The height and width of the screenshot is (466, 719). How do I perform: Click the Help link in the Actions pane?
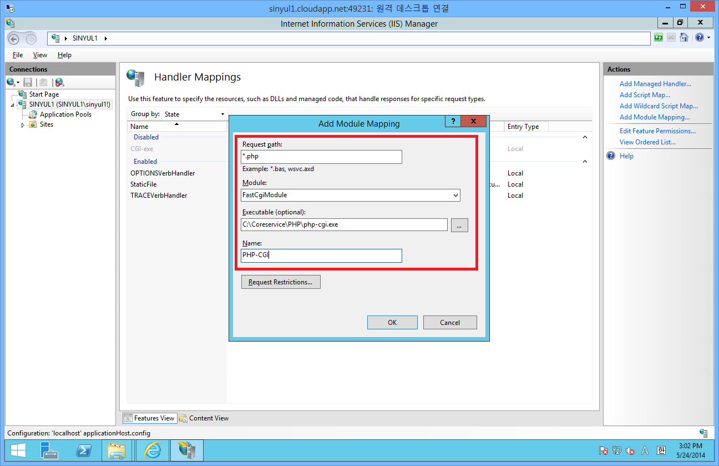pos(626,156)
